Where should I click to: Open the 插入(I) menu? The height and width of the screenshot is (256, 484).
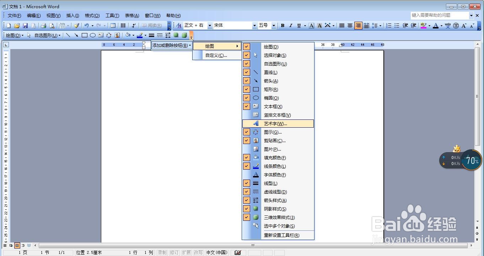tap(72, 15)
